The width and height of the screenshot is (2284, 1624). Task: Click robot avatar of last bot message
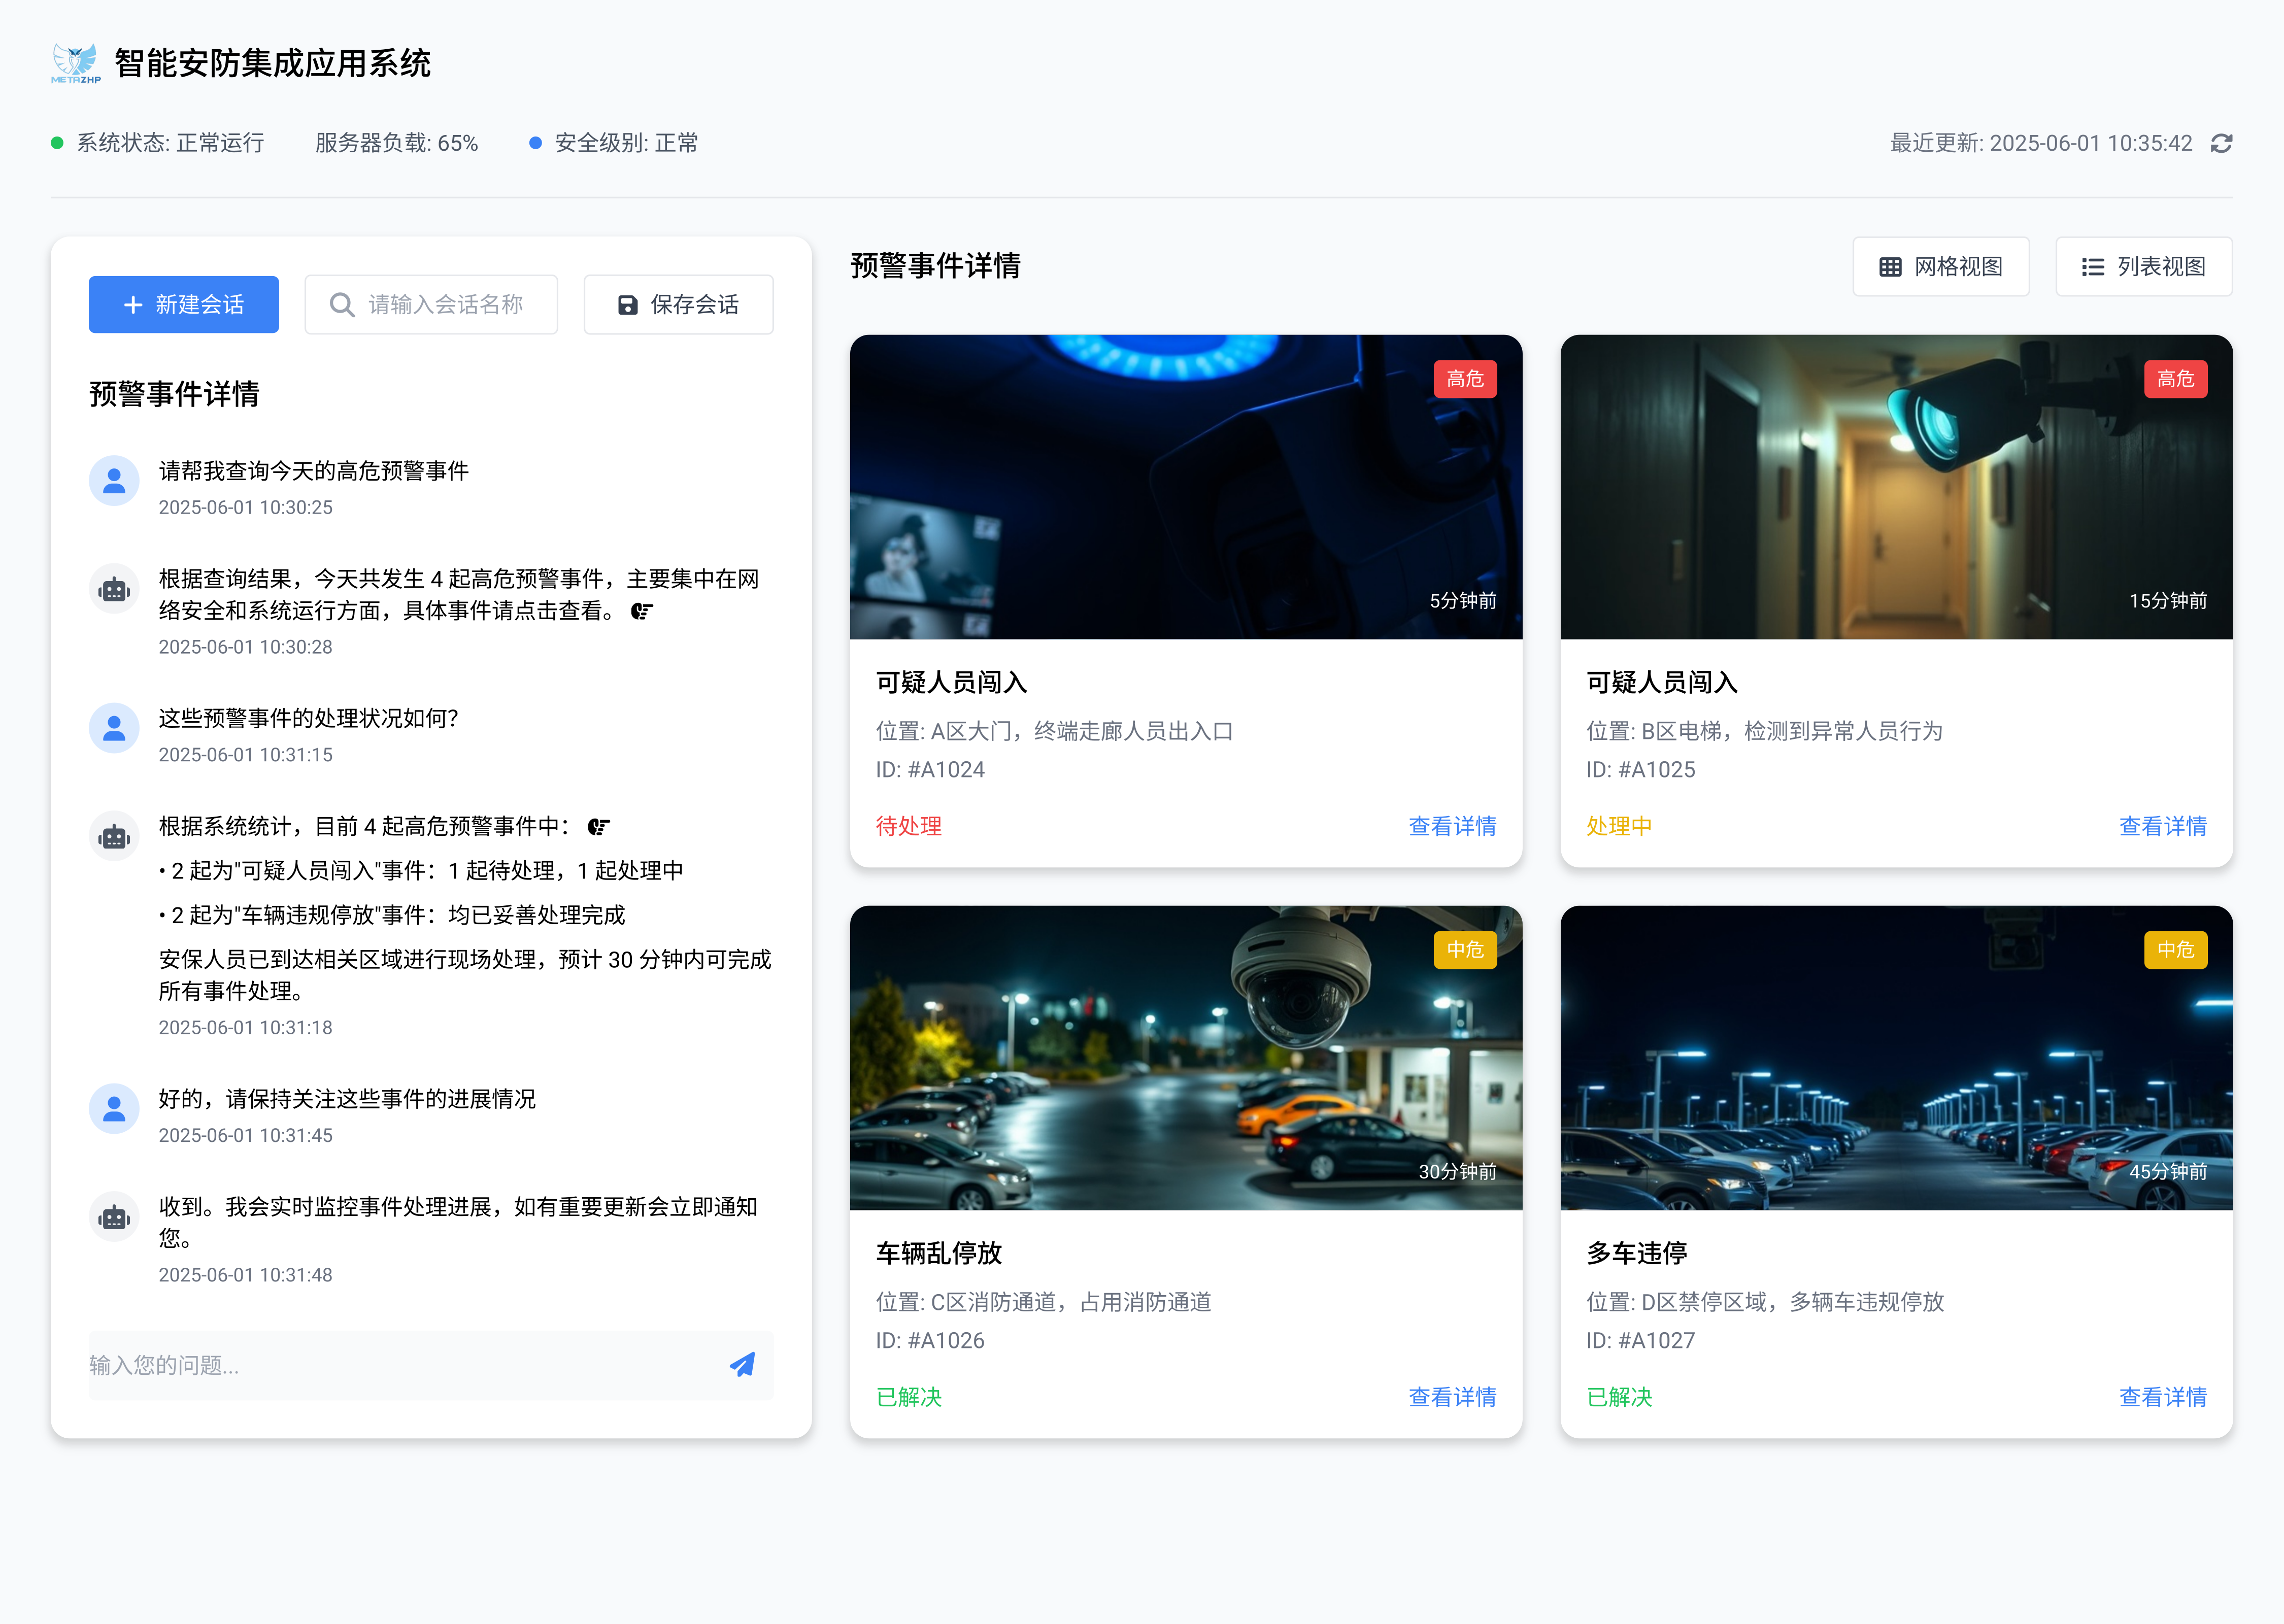[114, 1217]
